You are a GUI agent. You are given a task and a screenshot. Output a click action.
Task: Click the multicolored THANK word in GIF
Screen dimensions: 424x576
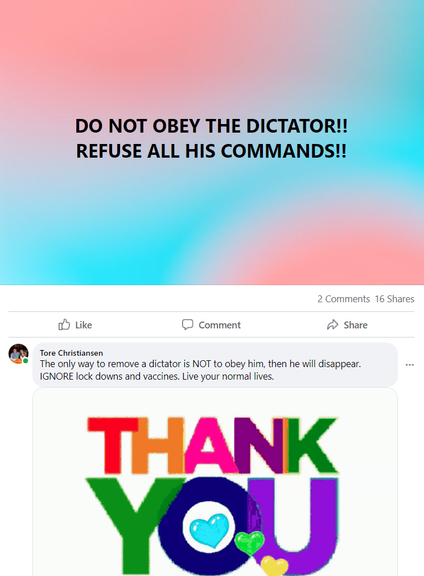coord(212,445)
